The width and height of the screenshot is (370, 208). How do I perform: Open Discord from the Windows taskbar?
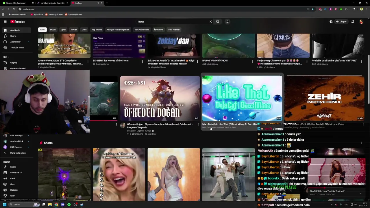[x=62, y=205]
